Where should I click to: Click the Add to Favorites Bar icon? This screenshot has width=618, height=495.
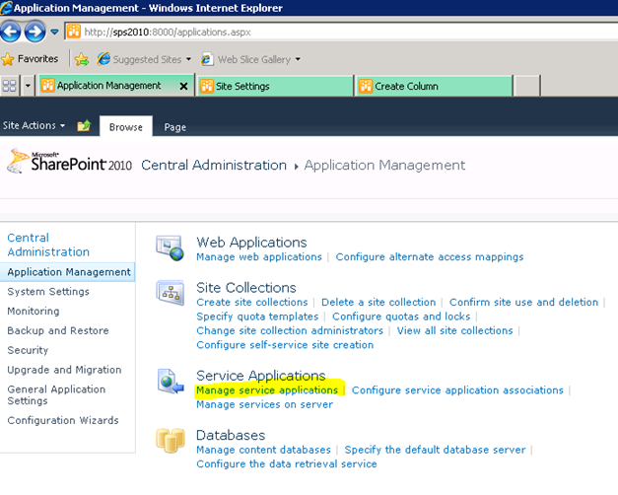pos(82,59)
